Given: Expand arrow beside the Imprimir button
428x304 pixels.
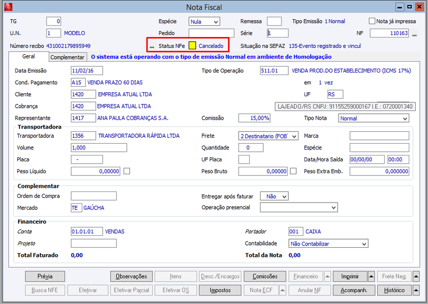Looking at the screenshot, I should coord(371,276).
